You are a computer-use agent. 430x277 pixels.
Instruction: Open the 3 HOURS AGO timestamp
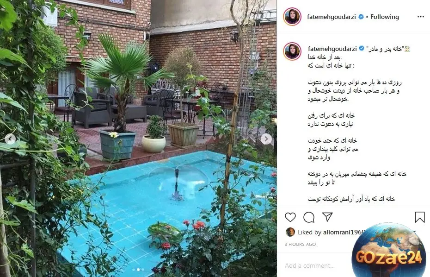(300, 244)
